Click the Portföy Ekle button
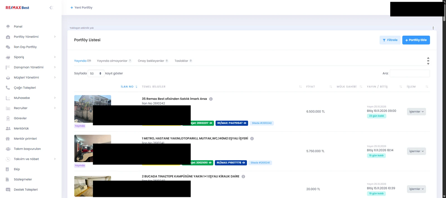The width and height of the screenshot is (446, 198). tap(416, 40)
